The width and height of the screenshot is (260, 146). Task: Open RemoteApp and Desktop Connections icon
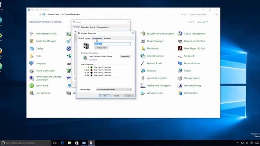click(32, 78)
